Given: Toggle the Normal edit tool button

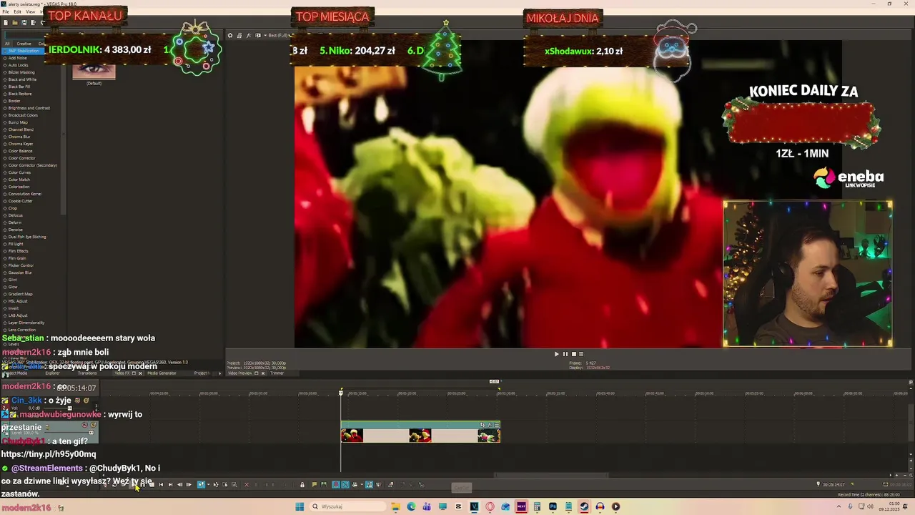Looking at the screenshot, I should pos(201,485).
